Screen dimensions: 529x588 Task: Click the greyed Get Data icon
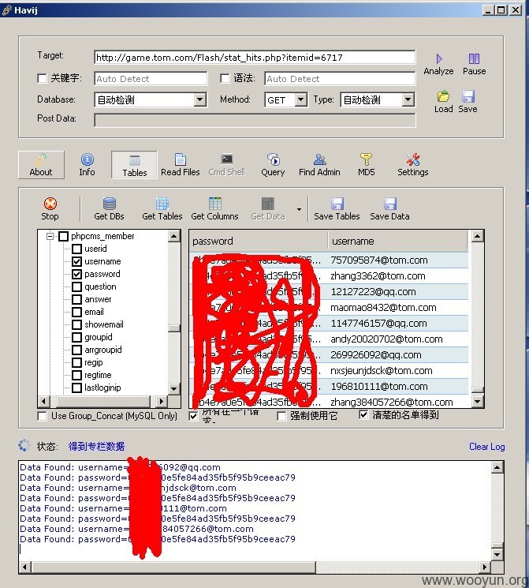point(268,204)
